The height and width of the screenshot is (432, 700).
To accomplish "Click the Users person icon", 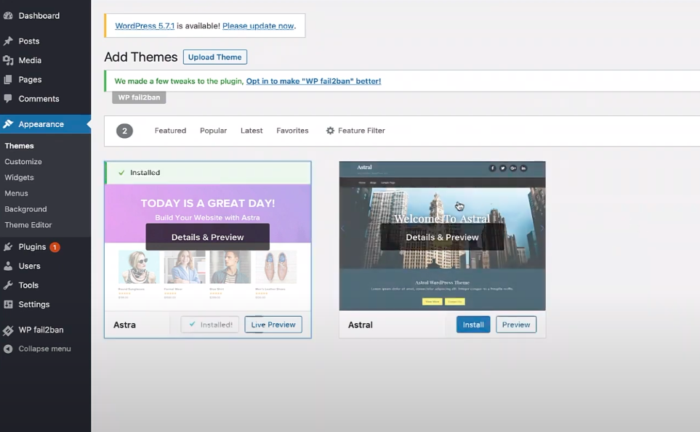I will pos(8,266).
